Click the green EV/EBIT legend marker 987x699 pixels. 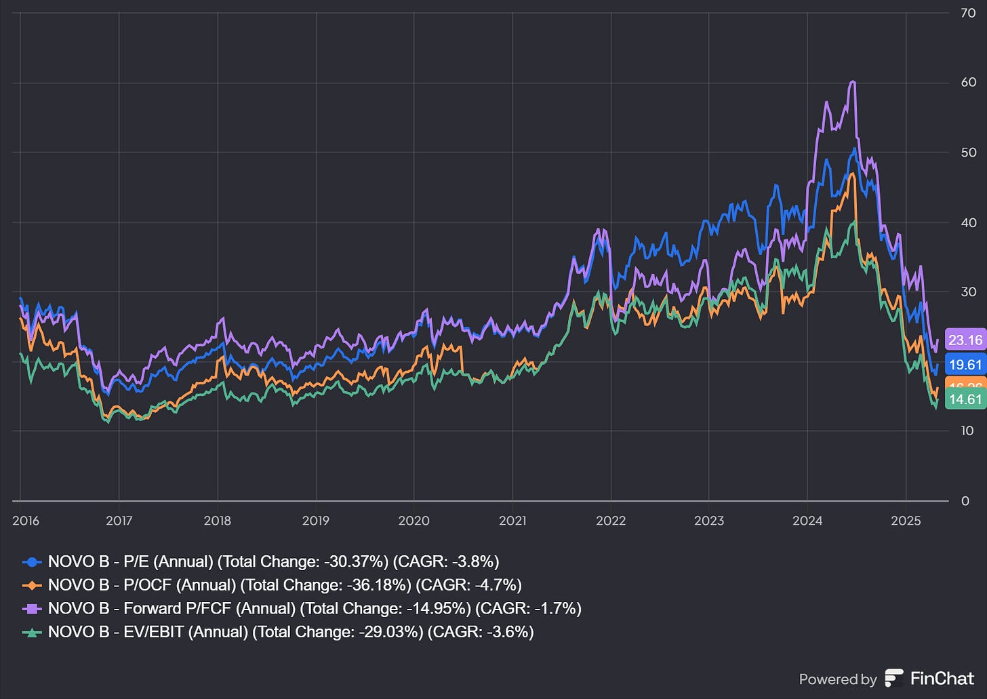(x=32, y=632)
